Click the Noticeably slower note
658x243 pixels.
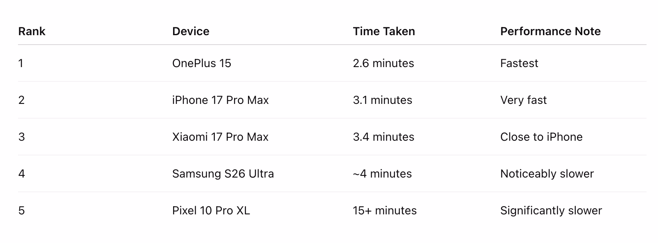(x=547, y=174)
